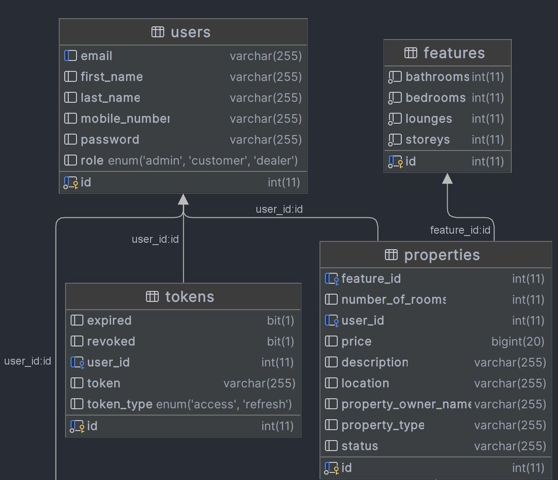Select the properties table title
The image size is (558, 480).
(442, 255)
